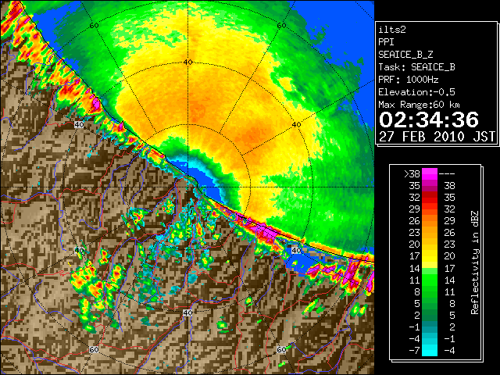Pick the cyan lowest-reflectivity legend swatch
Image resolution: width=500 pixels, height=375 pixels.
coord(430,350)
